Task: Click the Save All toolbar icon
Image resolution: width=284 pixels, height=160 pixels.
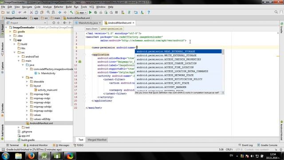Action: click(x=8, y=12)
